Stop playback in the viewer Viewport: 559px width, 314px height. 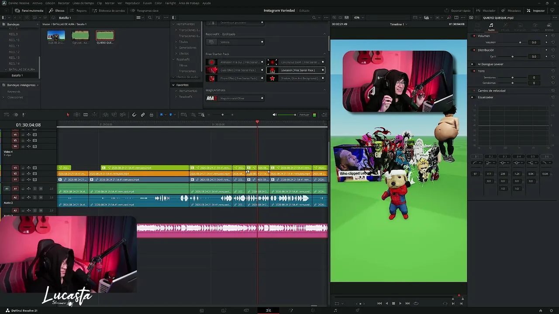pos(393,304)
